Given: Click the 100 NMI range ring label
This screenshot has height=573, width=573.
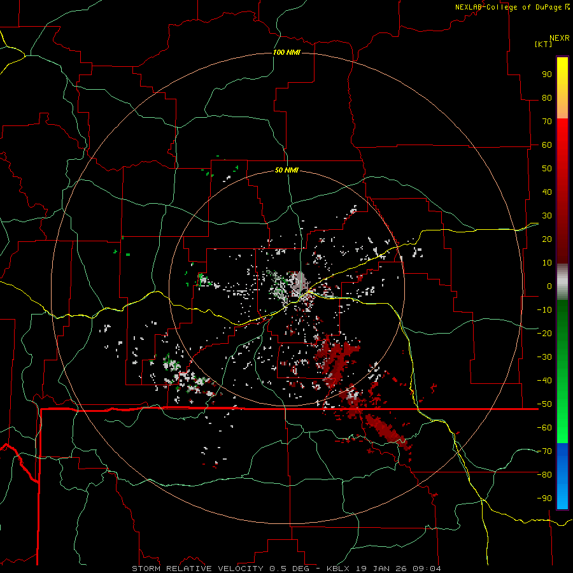Looking at the screenshot, I should (x=286, y=52).
